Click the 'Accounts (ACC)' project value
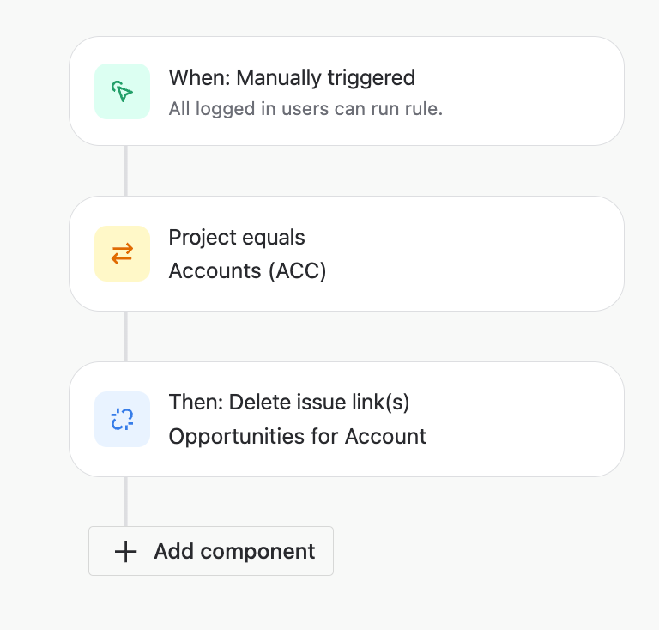Viewport: 659px width, 630px height. (x=247, y=270)
